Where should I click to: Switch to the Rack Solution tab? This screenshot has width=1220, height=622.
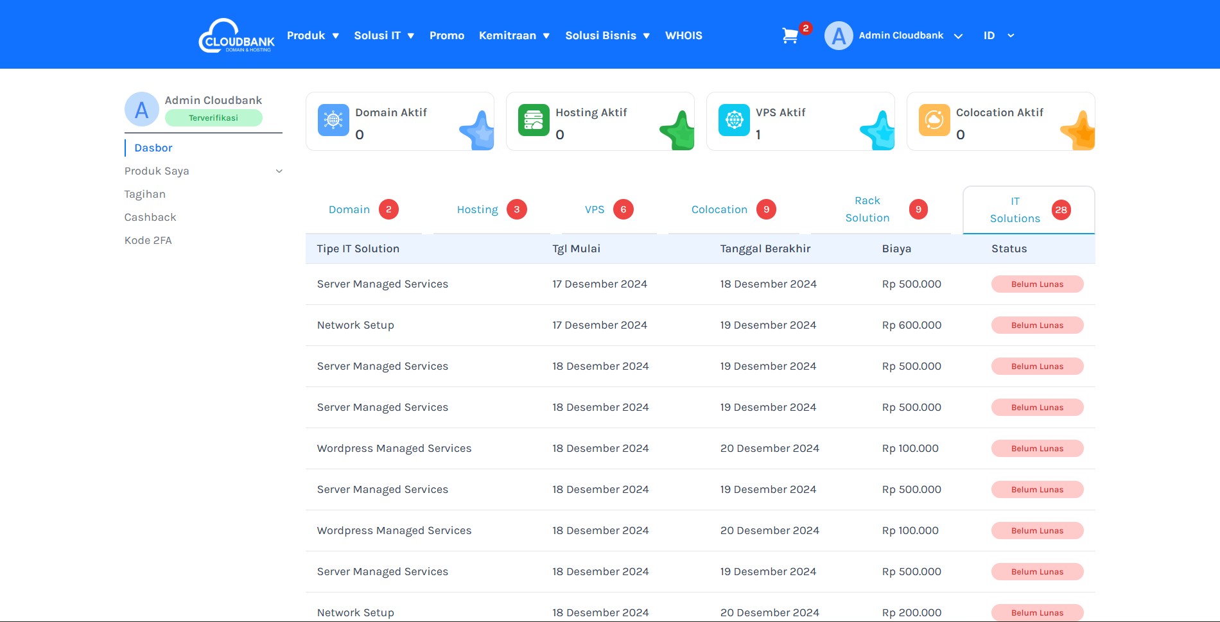(x=867, y=210)
